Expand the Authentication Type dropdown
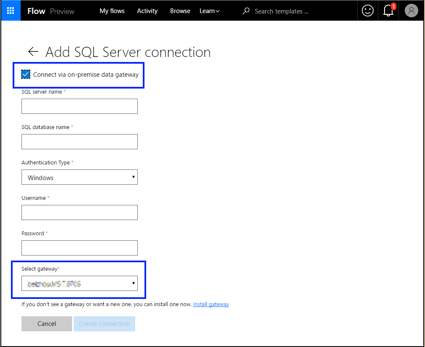425x347 pixels. (80, 177)
